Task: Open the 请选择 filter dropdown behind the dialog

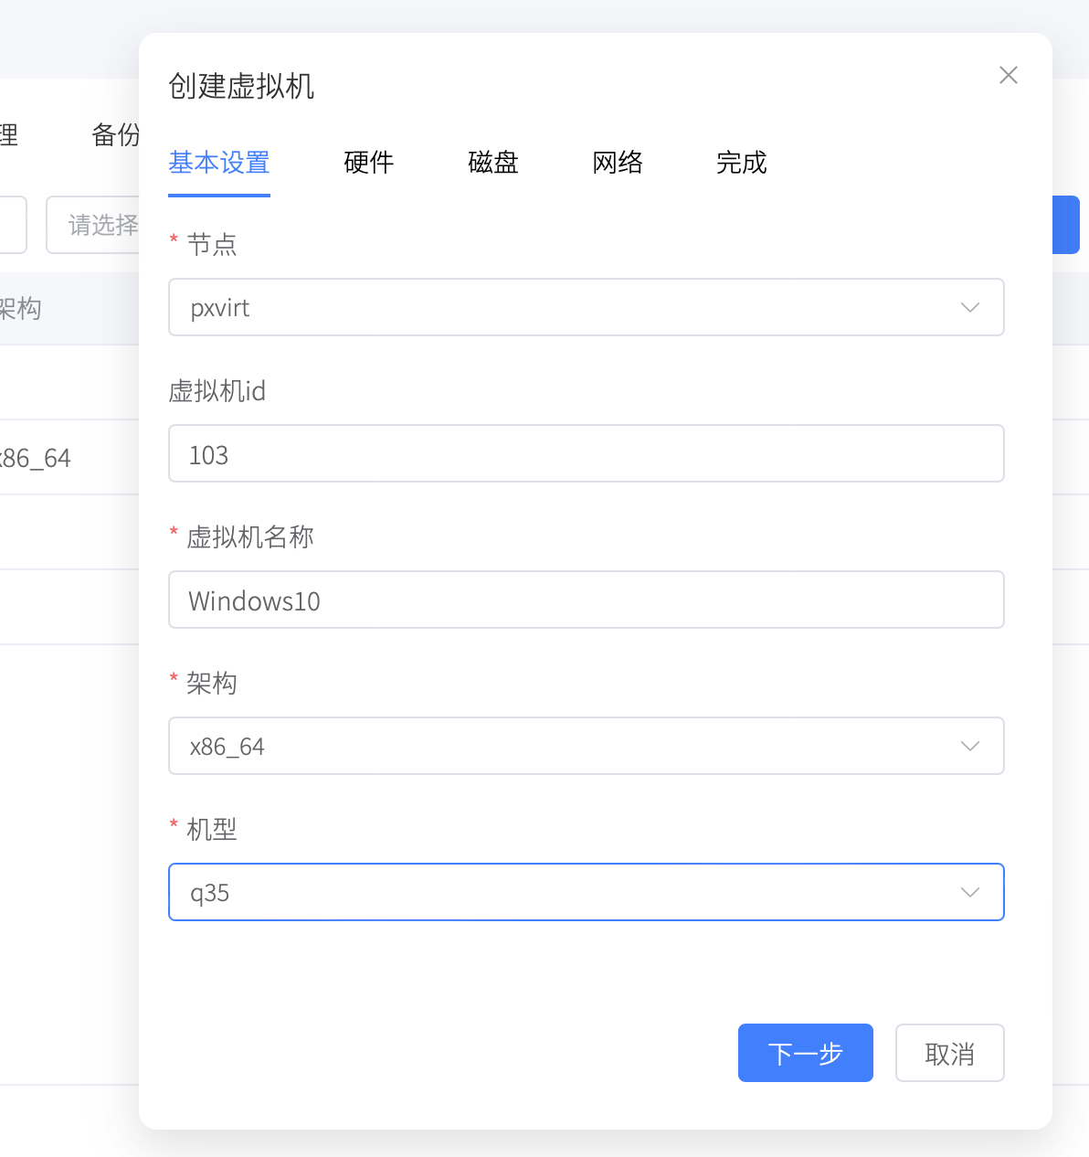Action: tap(100, 225)
